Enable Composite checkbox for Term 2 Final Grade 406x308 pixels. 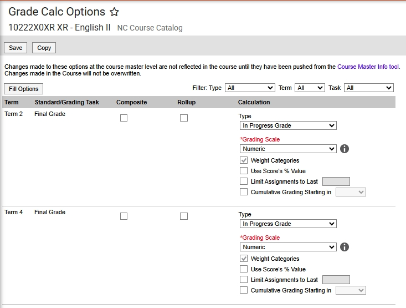(x=124, y=118)
